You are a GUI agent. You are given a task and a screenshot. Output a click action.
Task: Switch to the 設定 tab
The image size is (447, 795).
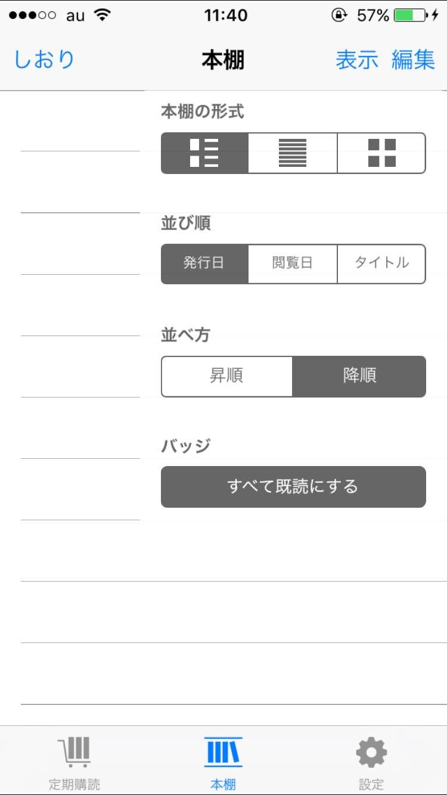pos(371,784)
